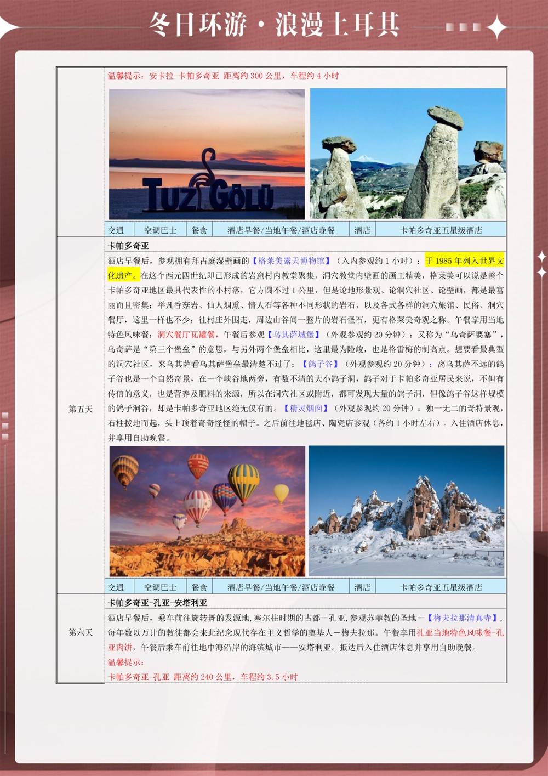Click the 【乌其萨城堡】 link

(x=293, y=335)
